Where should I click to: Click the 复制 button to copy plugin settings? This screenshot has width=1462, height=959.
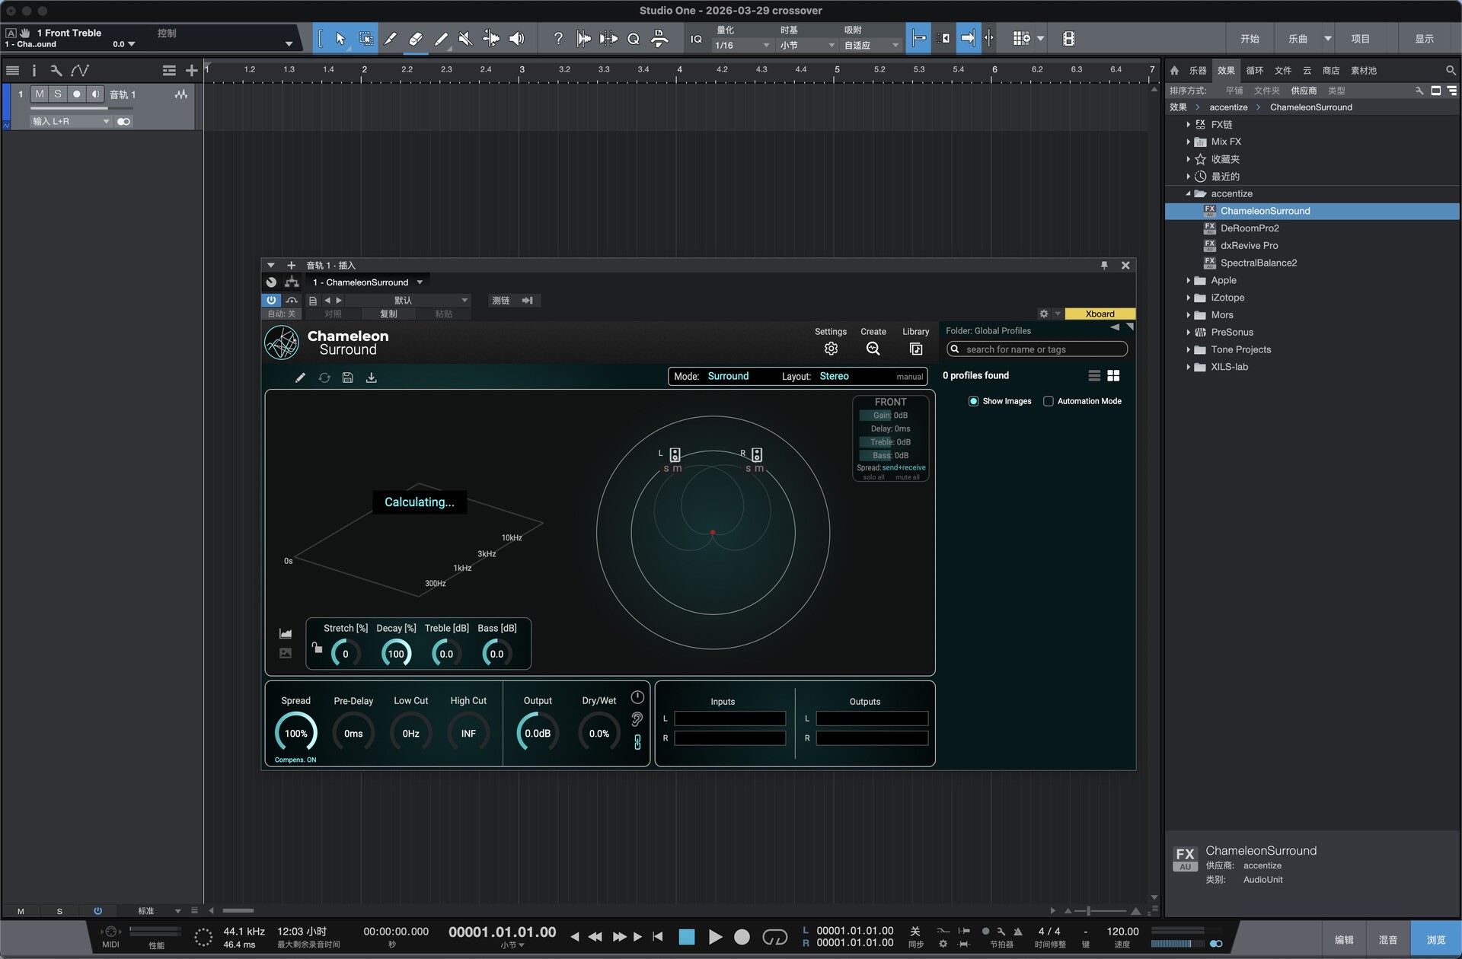coord(388,314)
